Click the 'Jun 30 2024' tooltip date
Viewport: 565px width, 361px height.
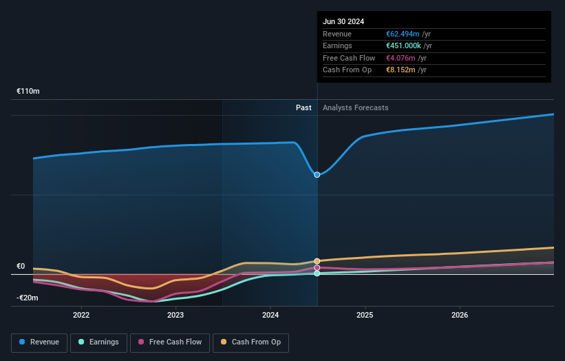pyautogui.click(x=343, y=21)
